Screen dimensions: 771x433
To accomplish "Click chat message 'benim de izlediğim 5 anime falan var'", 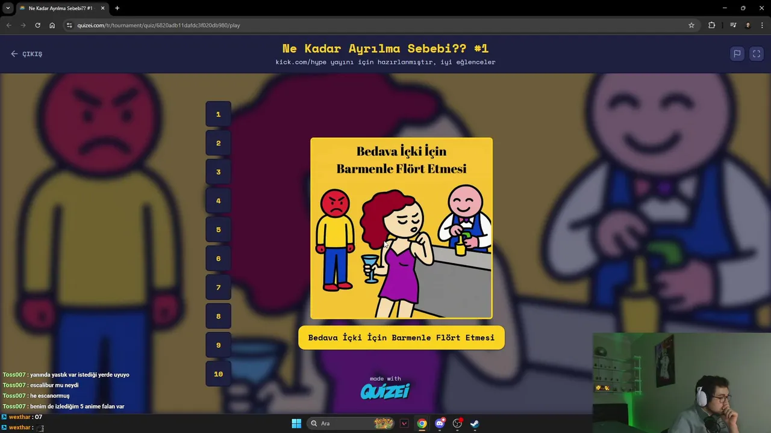I will (x=77, y=407).
